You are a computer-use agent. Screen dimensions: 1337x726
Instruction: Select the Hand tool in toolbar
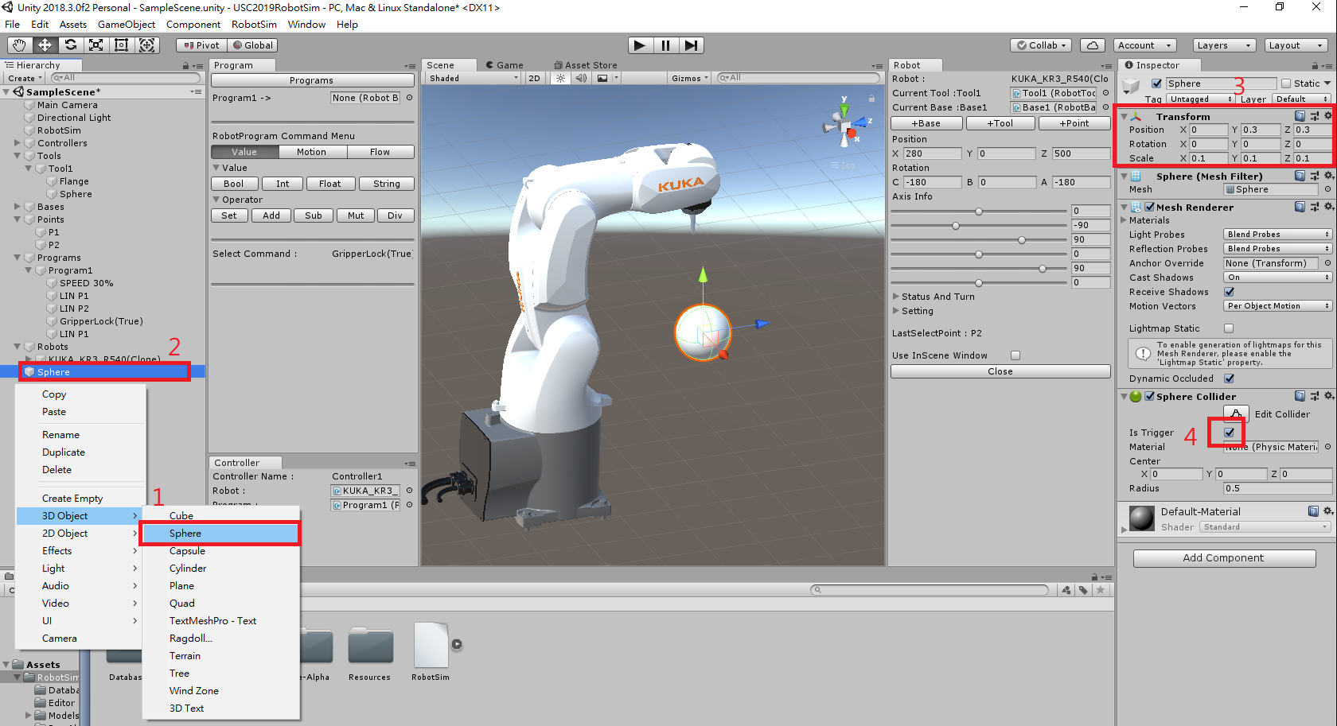[19, 45]
